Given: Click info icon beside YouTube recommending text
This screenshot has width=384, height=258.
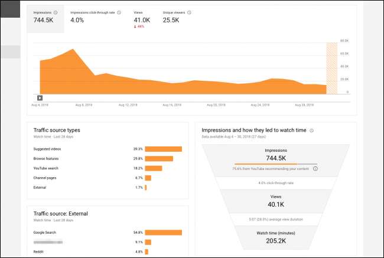Looking at the screenshot, I should [315, 168].
